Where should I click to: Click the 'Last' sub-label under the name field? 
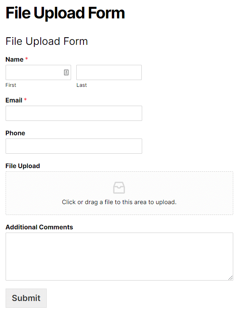(81, 85)
